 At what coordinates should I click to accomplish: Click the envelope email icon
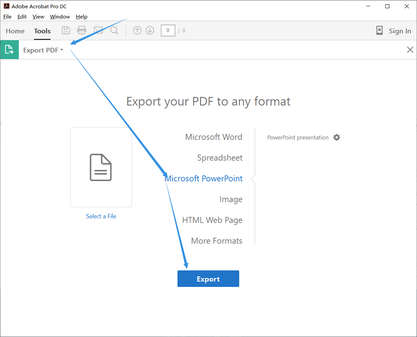[98, 30]
